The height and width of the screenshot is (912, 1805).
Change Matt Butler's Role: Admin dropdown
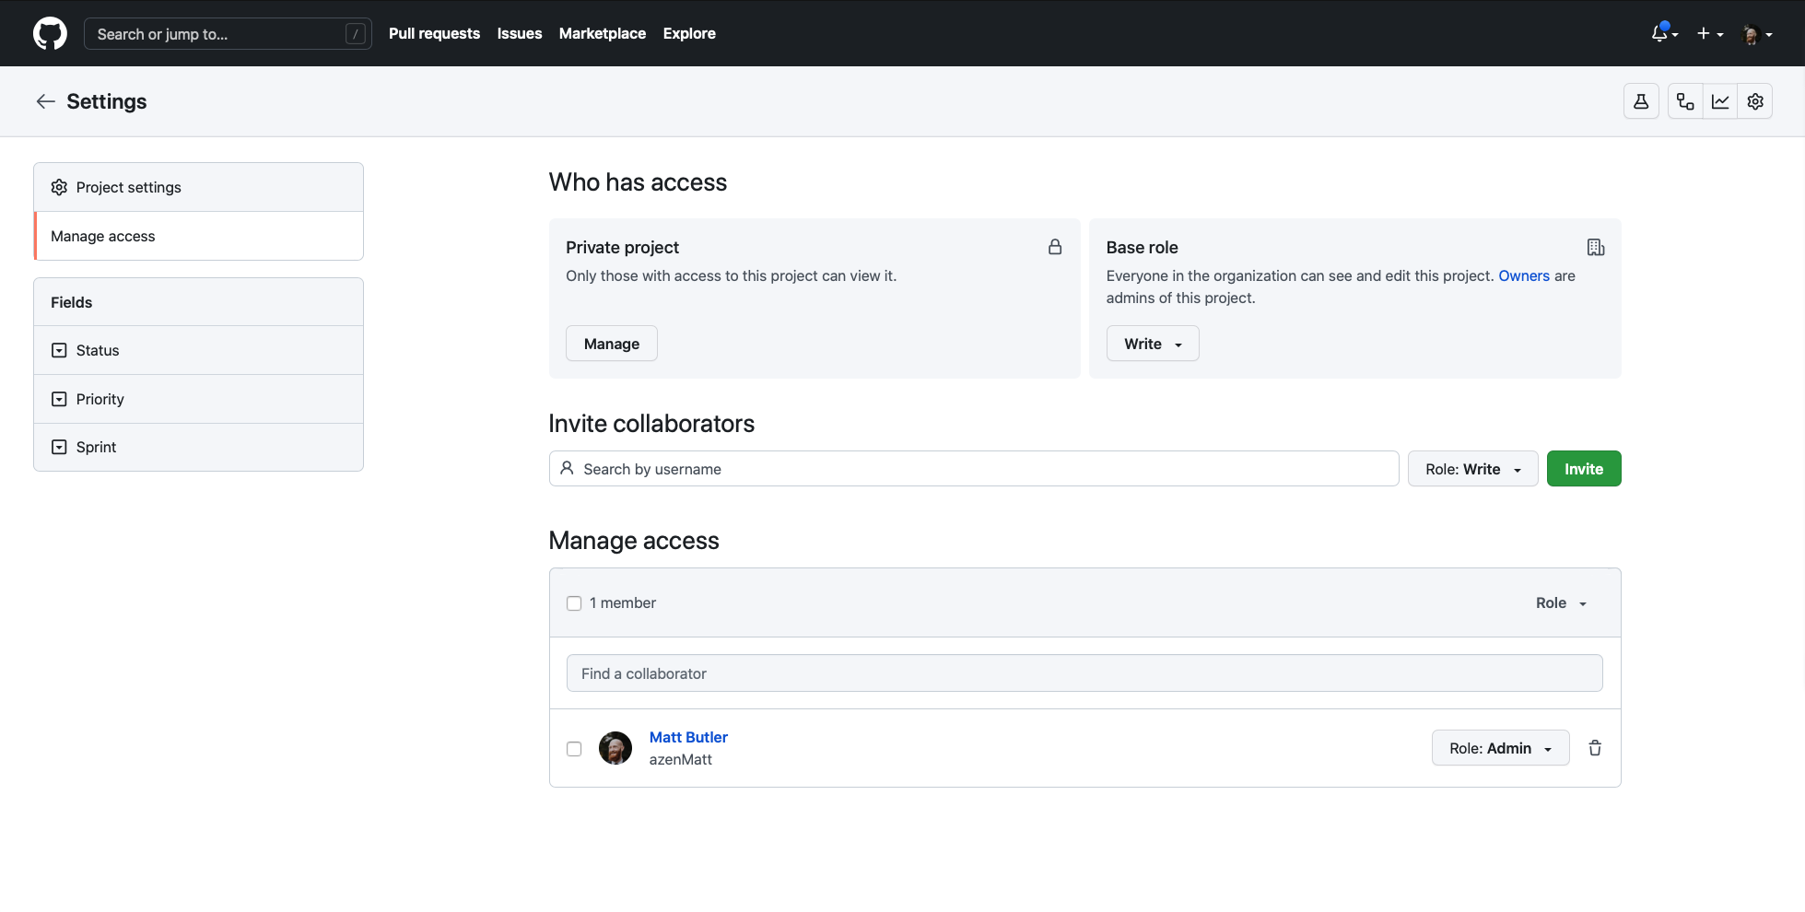[x=1500, y=748]
